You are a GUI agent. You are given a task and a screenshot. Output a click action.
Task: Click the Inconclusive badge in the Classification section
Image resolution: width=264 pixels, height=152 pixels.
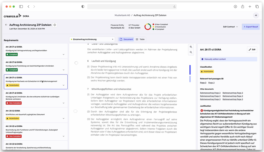pos(207,72)
